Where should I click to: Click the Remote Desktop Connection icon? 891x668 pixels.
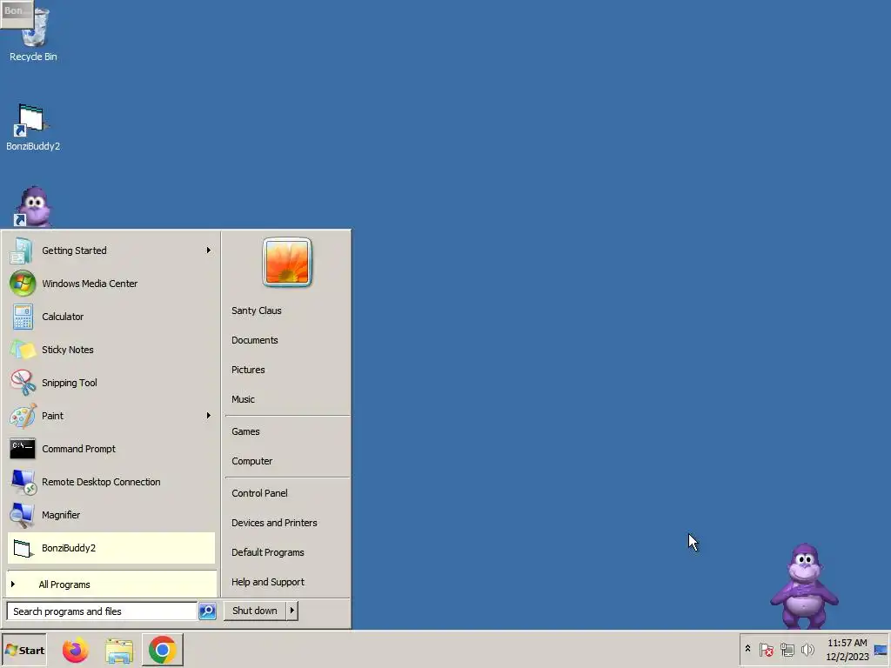tap(22, 482)
